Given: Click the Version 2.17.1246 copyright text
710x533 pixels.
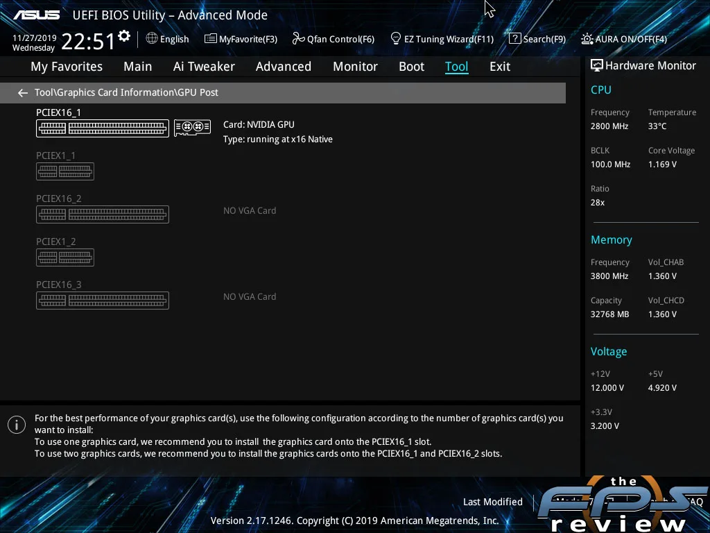Looking at the screenshot, I should click(354, 521).
